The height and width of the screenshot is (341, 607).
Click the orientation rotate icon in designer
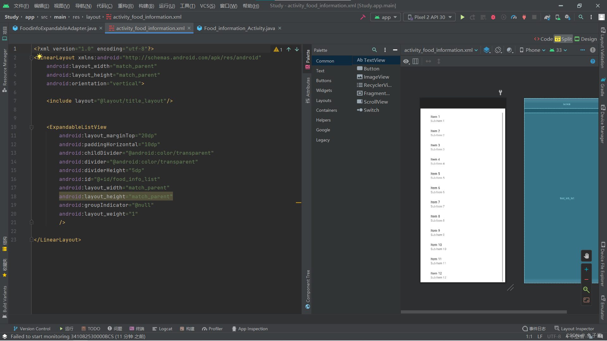(x=498, y=50)
